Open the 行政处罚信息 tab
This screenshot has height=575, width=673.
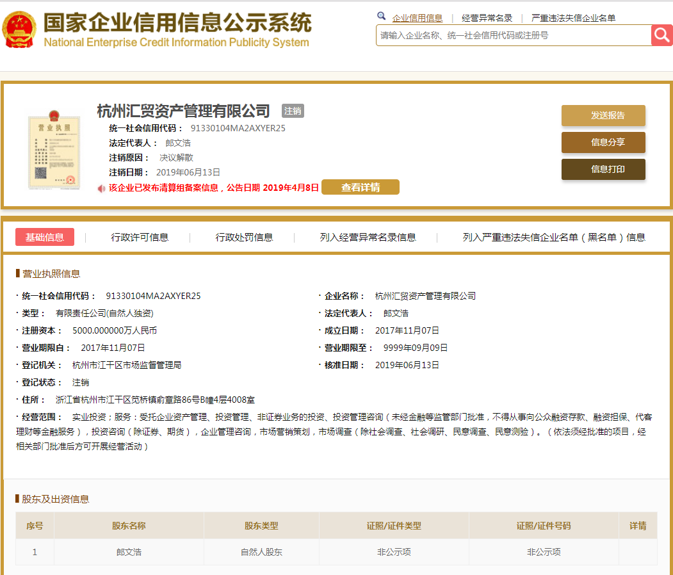[244, 237]
